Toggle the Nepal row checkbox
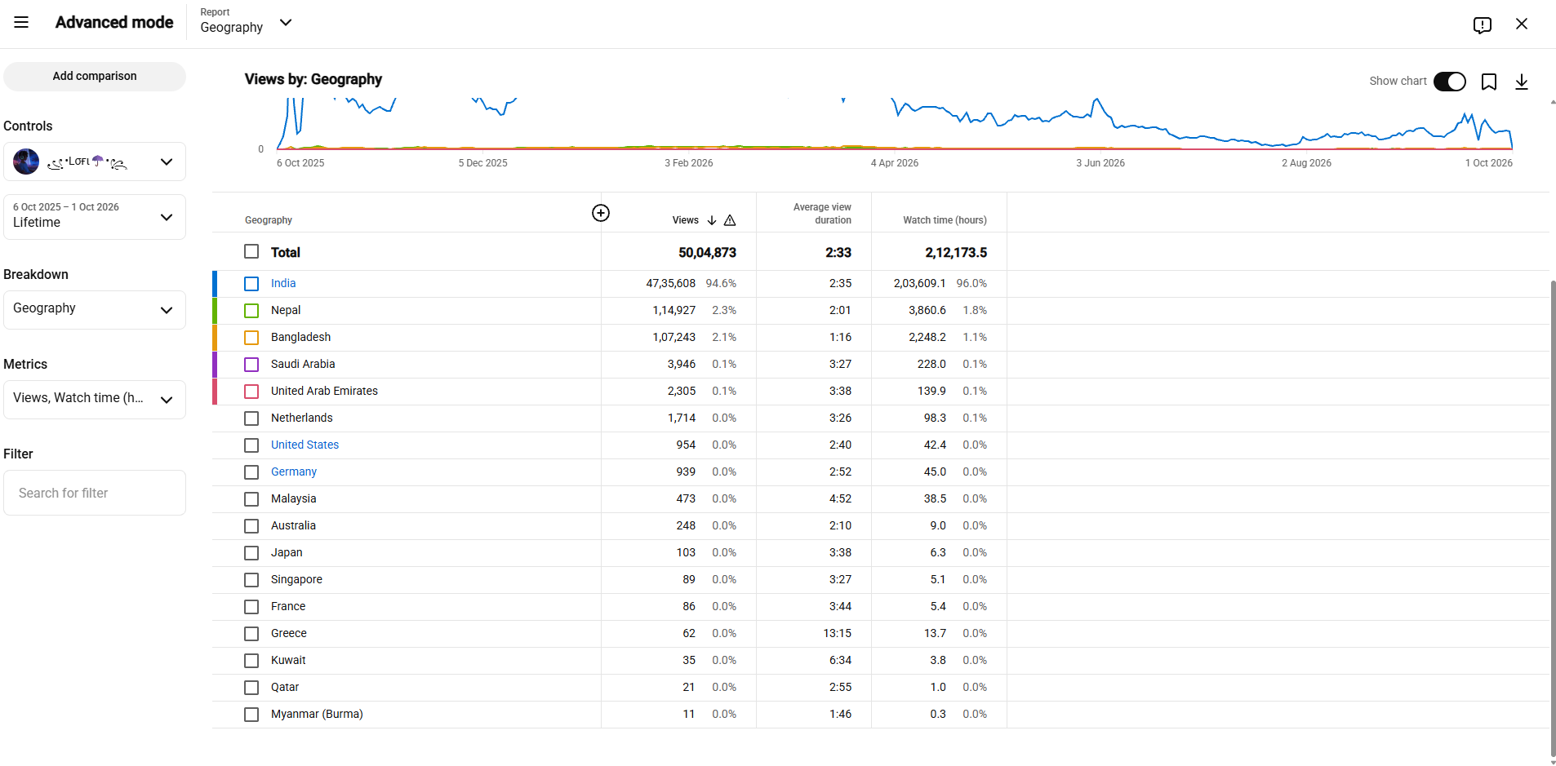Viewport: 1556px width, 766px height. click(251, 311)
